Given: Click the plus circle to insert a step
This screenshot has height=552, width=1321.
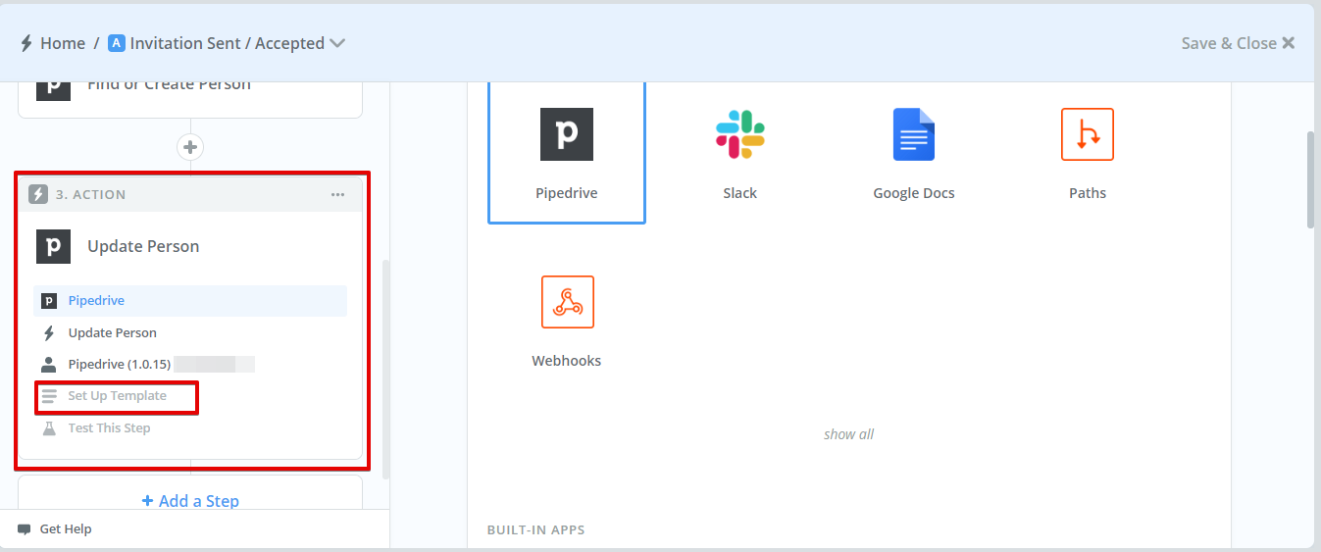Looking at the screenshot, I should [x=190, y=147].
